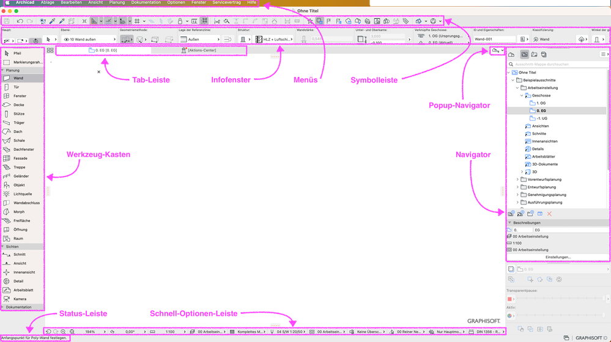Click the Wand-001 ID input field

(x=495, y=39)
